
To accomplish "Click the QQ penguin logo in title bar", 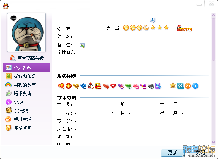I will [6, 6].
